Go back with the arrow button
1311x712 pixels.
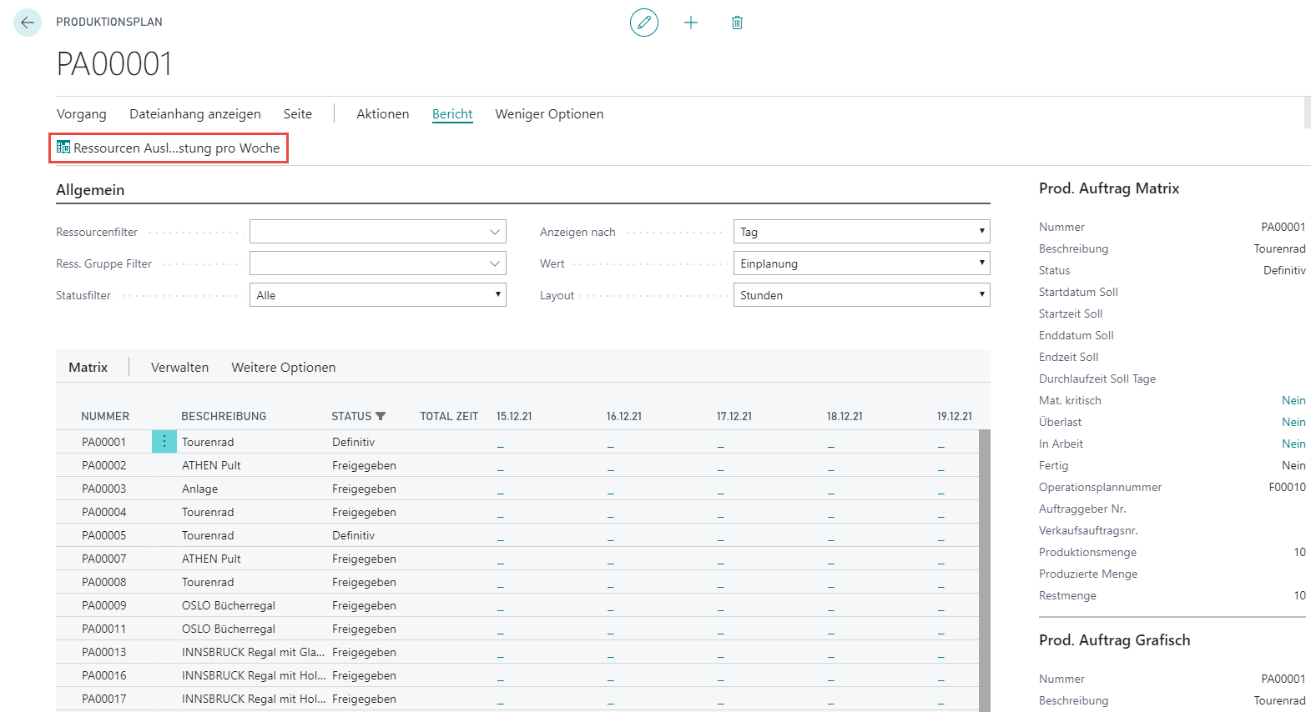coord(28,23)
